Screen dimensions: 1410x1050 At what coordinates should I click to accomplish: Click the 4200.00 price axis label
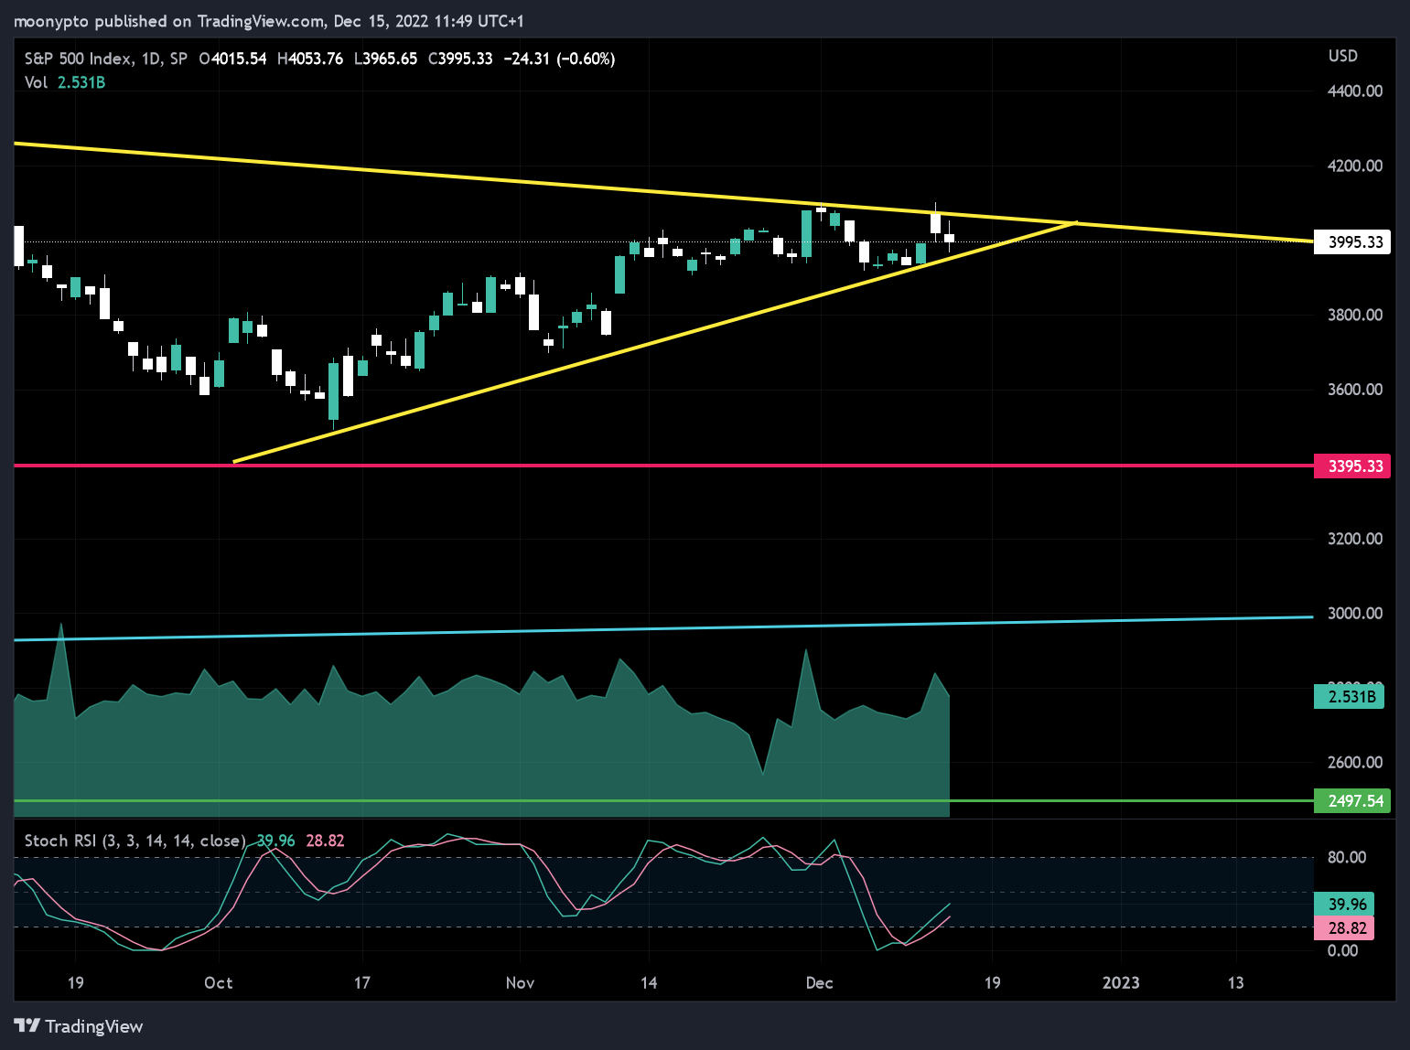click(1354, 166)
